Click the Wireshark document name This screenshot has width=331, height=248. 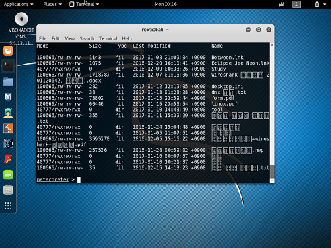point(240,75)
